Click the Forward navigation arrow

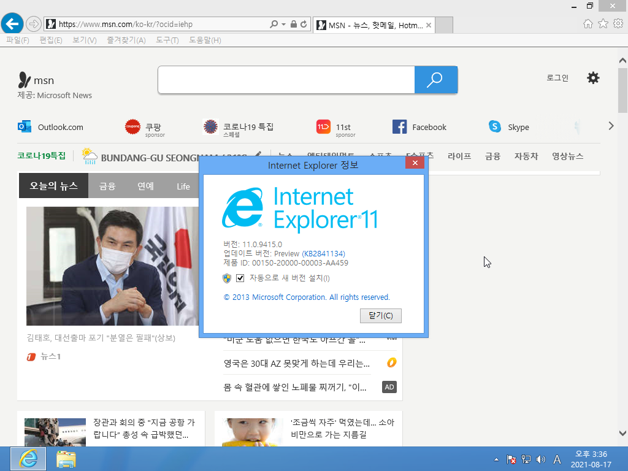coord(34,24)
